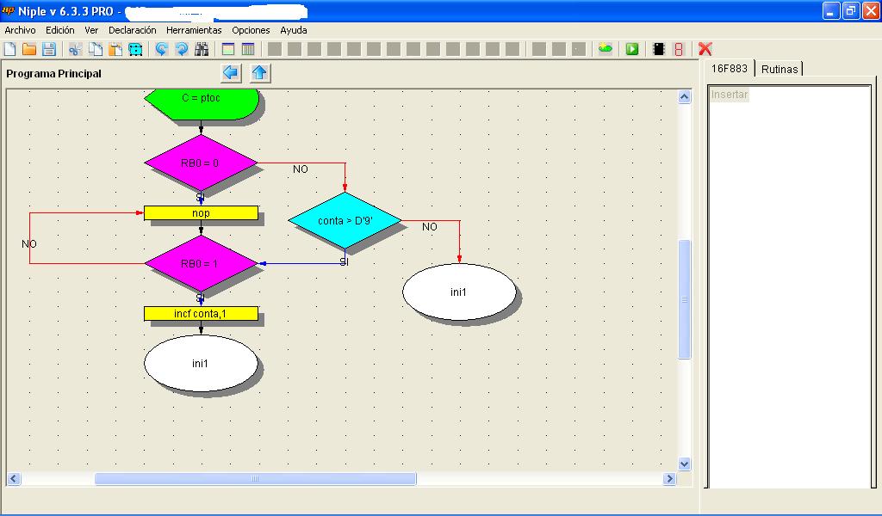
Task: Select the cyan "conta > D'9'" decision diamond
Action: pyautogui.click(x=345, y=221)
